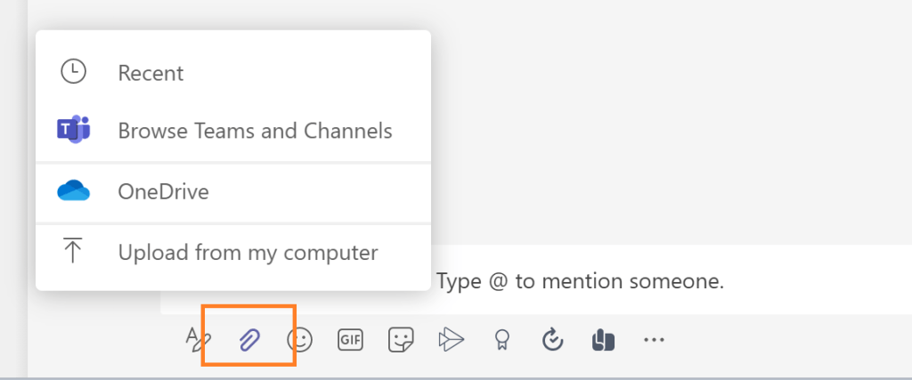Click the OneDrive cloud icon
The width and height of the screenshot is (912, 380).
(73, 191)
